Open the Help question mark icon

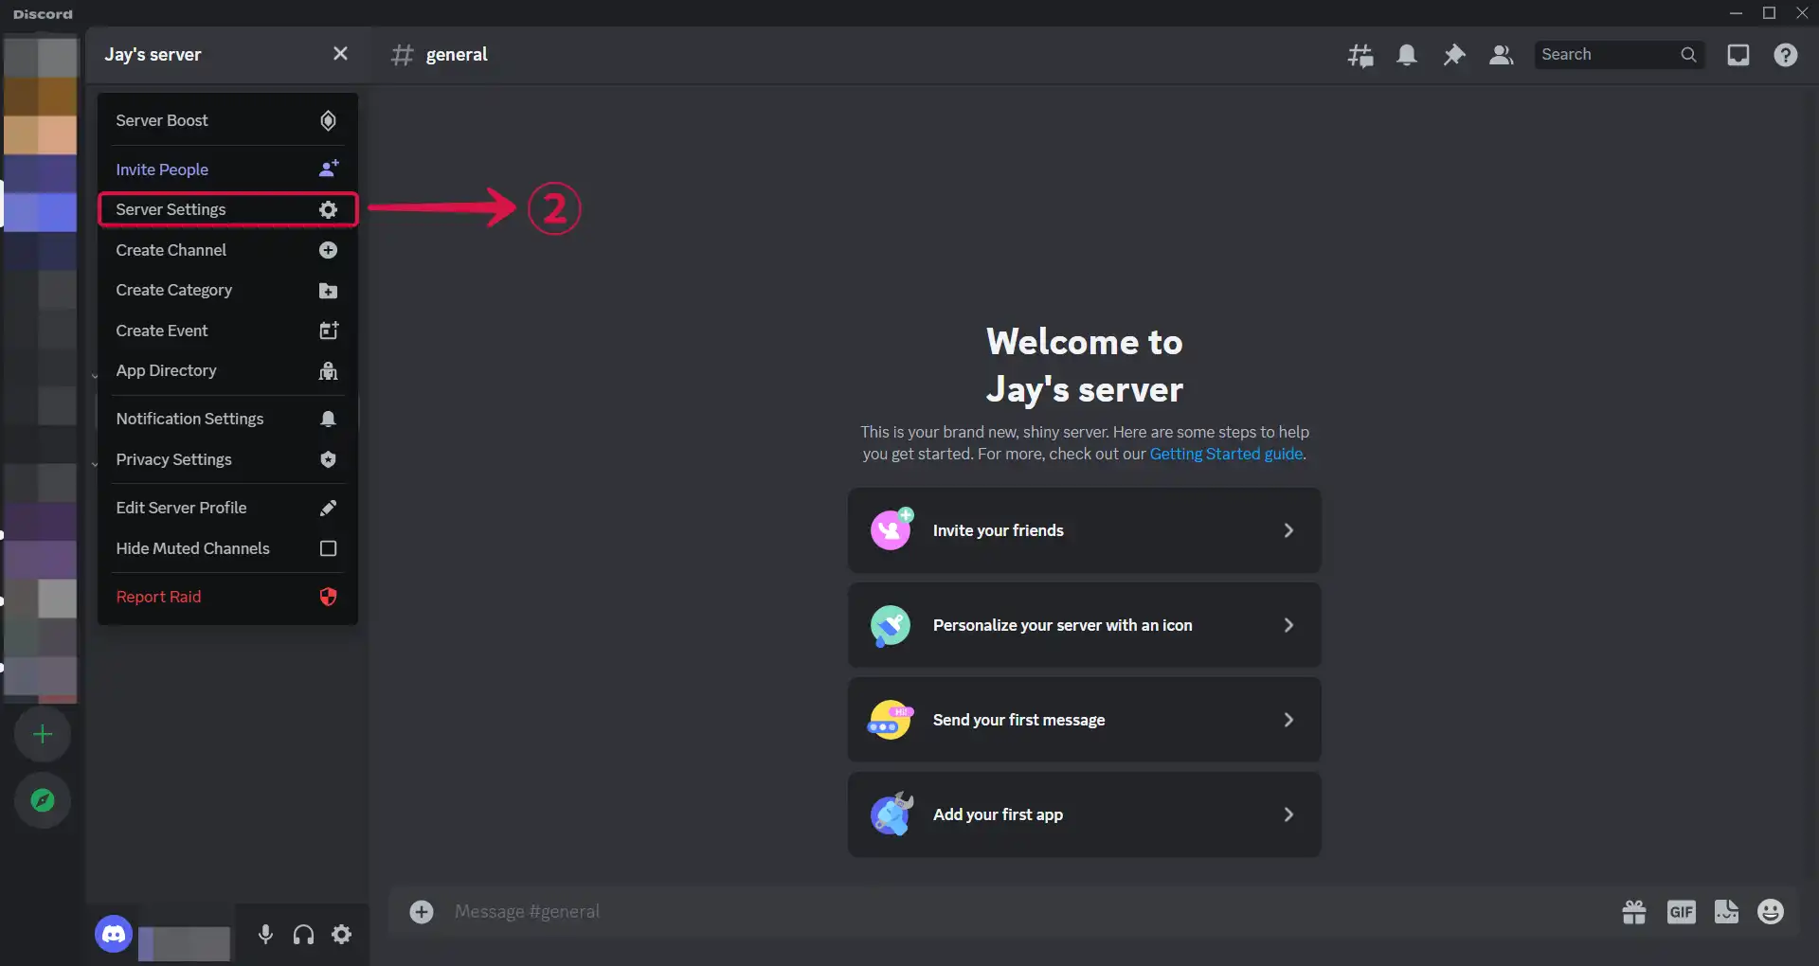point(1786,55)
